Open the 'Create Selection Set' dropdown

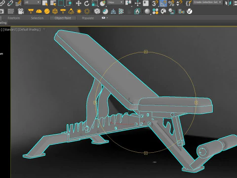(207, 2)
